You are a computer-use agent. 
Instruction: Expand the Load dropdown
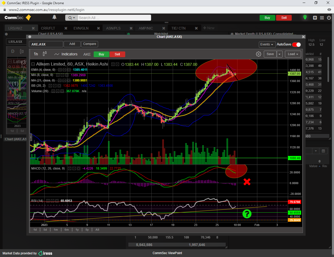(x=293, y=54)
